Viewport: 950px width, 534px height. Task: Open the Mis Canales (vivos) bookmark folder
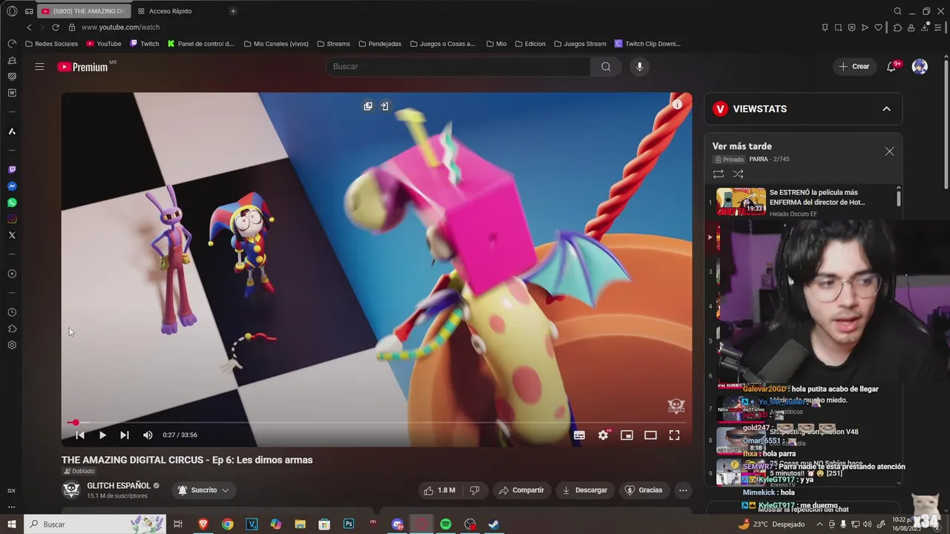click(x=275, y=44)
